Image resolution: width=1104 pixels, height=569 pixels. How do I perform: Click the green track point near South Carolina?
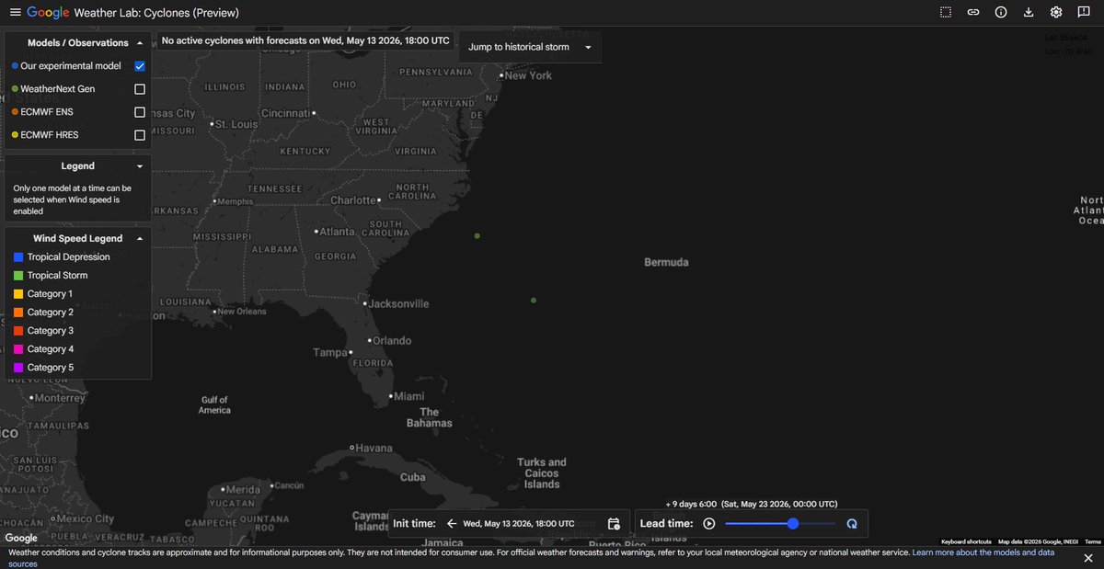[477, 236]
